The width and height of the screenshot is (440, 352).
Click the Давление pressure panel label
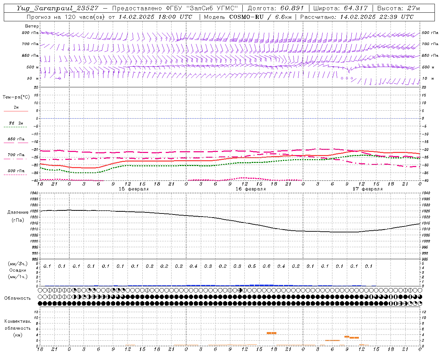(18, 212)
